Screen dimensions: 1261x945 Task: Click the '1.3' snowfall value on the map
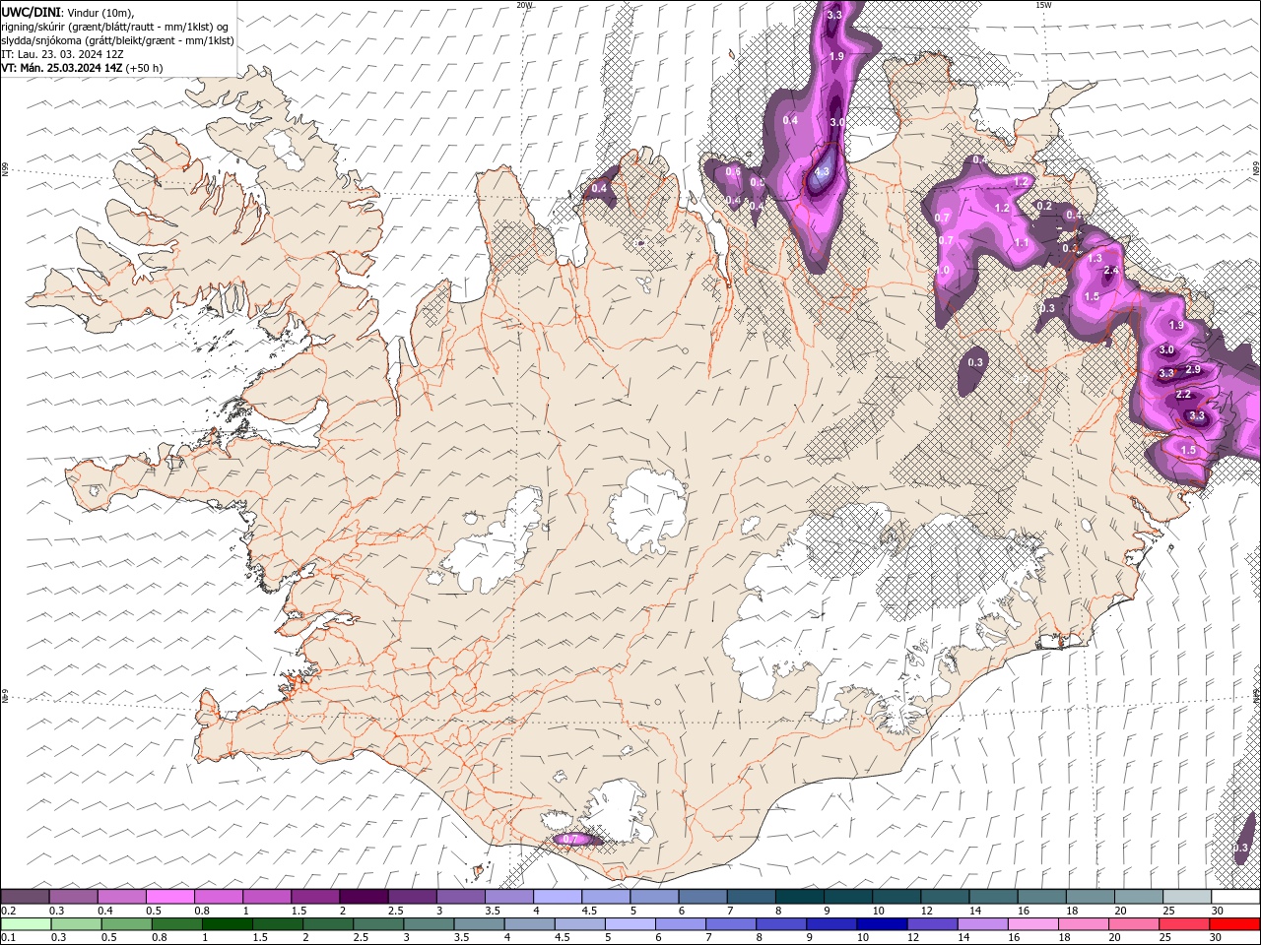point(1095,258)
